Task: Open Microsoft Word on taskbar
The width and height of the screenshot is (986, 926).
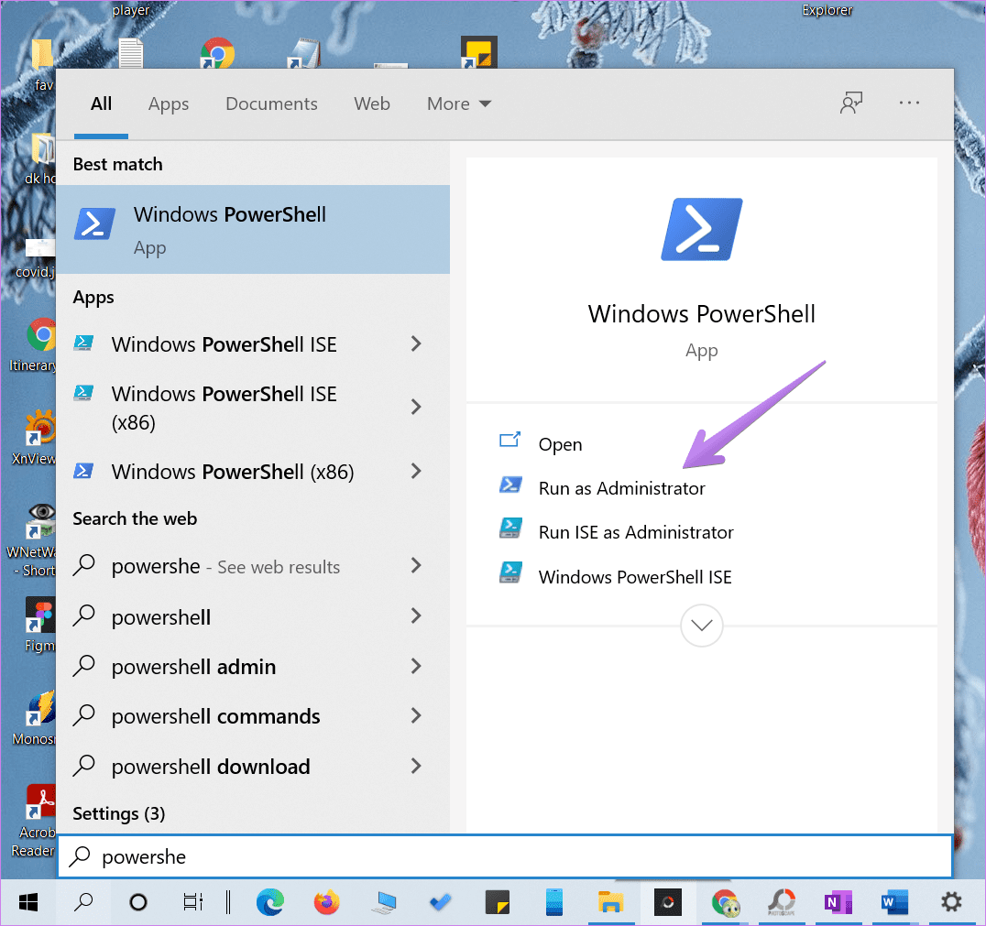Action: click(894, 903)
